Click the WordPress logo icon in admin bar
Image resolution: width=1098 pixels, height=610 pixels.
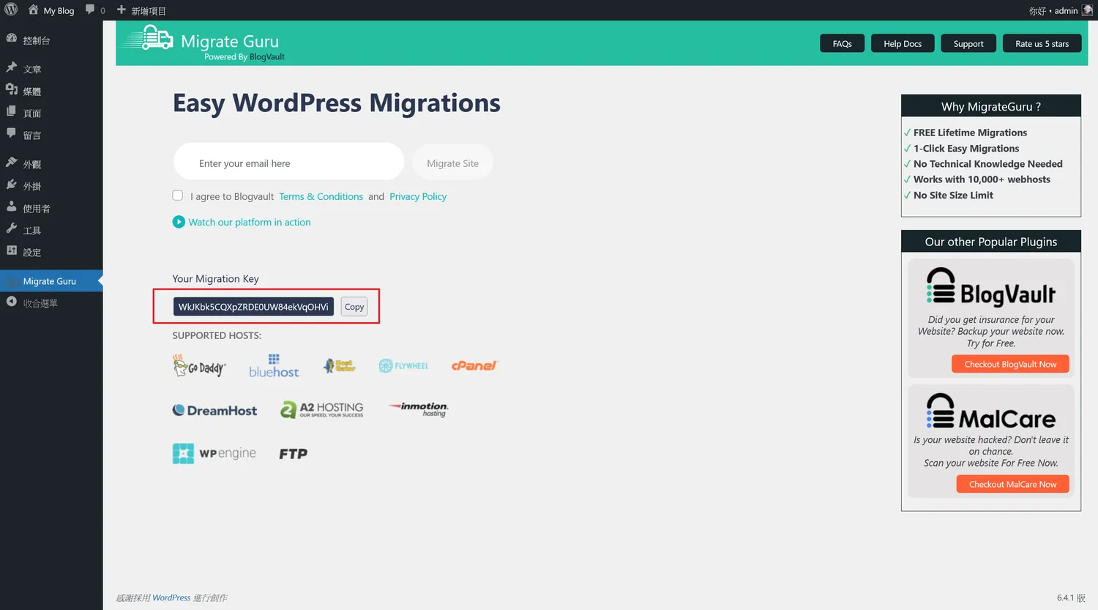tap(11, 10)
